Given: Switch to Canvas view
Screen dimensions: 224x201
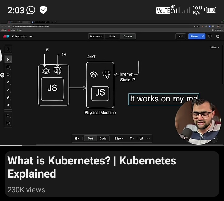Looking at the screenshot, I should [128, 37].
